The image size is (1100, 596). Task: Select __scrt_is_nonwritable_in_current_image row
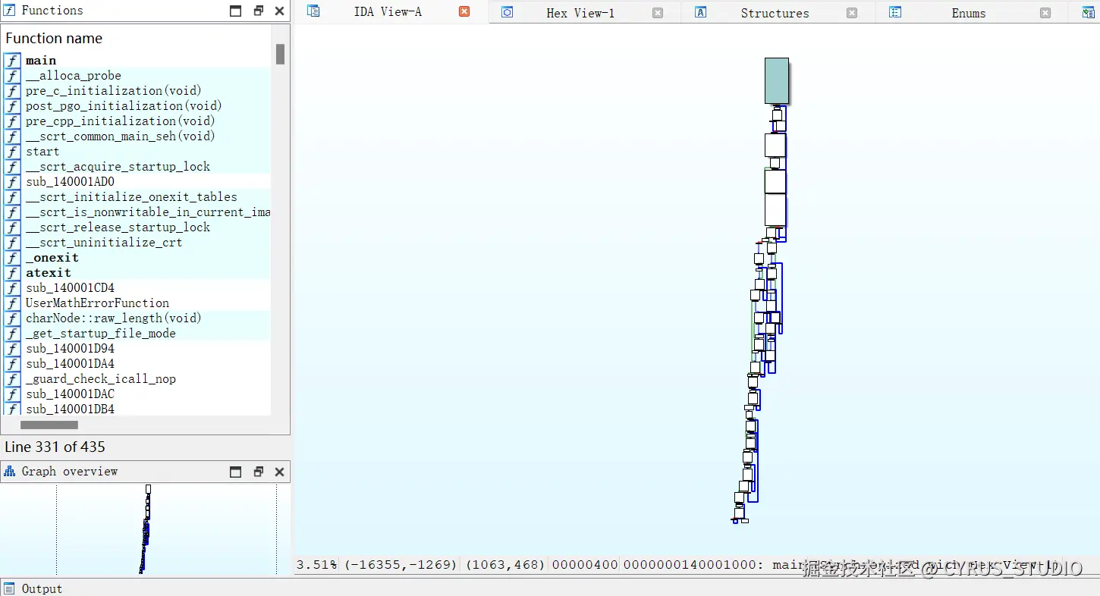click(137, 212)
